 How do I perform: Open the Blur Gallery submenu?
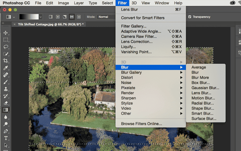coord(151,72)
